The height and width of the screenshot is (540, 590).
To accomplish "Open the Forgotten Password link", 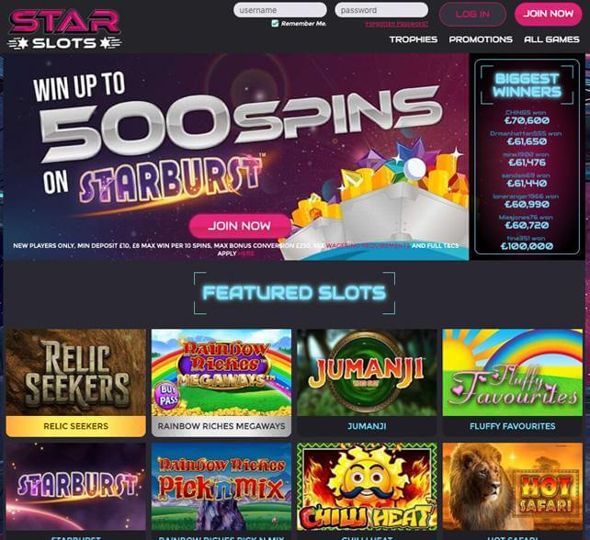I will click(397, 24).
